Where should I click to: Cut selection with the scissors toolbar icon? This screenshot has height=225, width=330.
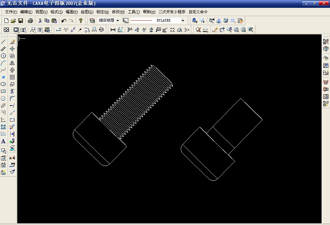click(40, 21)
